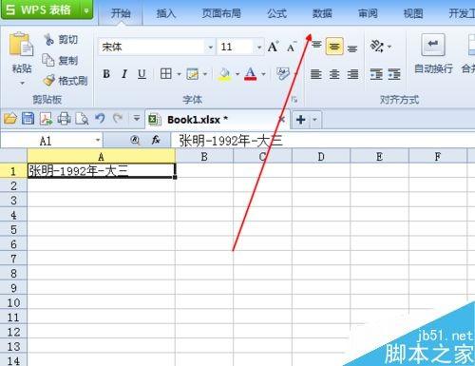Switch to the 开始 tab
The image size is (475, 366).
[x=121, y=13]
